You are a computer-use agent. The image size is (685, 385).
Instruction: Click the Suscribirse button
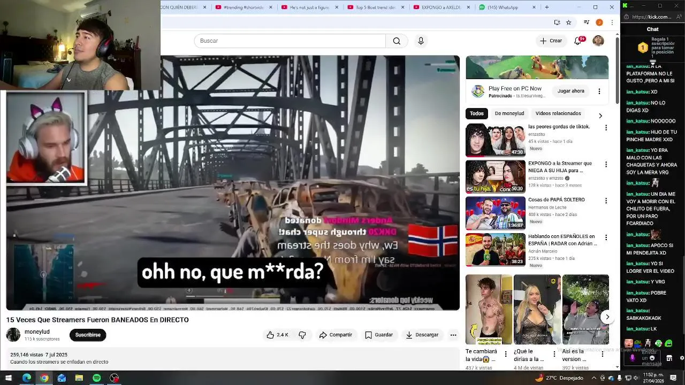pyautogui.click(x=88, y=335)
